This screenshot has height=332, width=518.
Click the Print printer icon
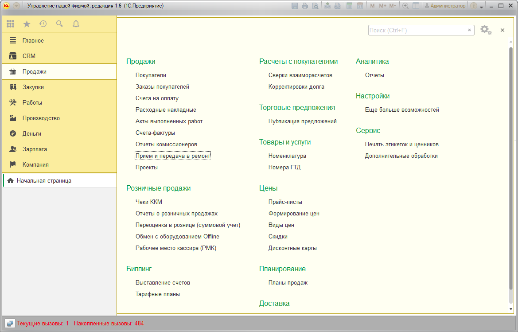[x=305, y=6]
